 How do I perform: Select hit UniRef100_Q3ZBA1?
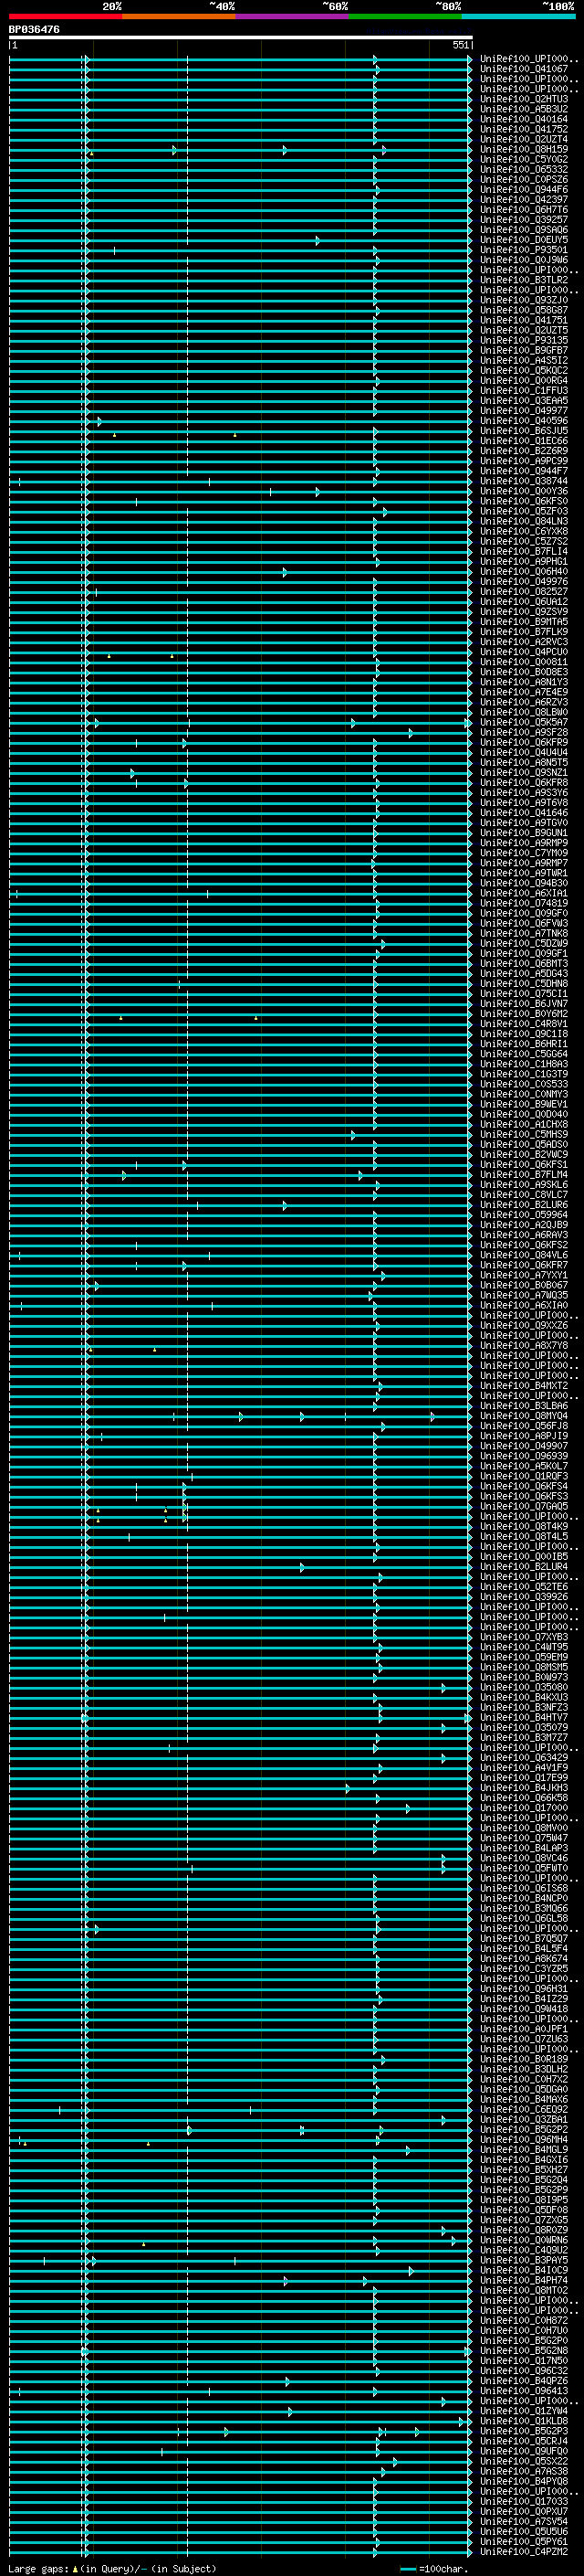tap(524, 2119)
